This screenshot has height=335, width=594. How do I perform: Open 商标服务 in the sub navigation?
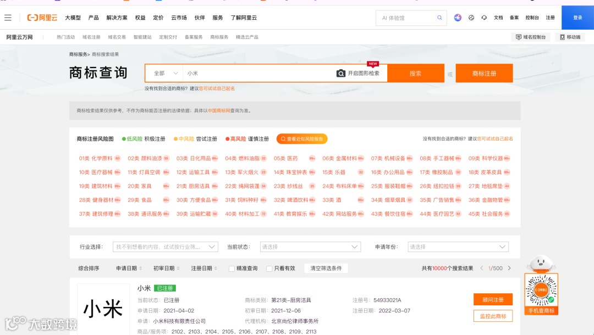pyautogui.click(x=219, y=37)
